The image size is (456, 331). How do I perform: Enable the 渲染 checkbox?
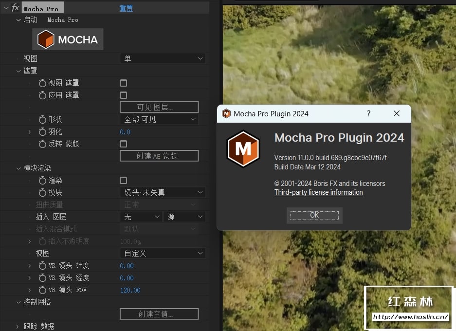coord(123,181)
